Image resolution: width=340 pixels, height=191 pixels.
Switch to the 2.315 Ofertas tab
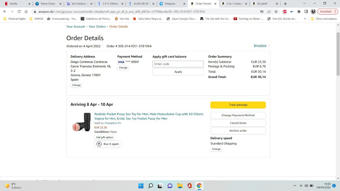pos(110,4)
